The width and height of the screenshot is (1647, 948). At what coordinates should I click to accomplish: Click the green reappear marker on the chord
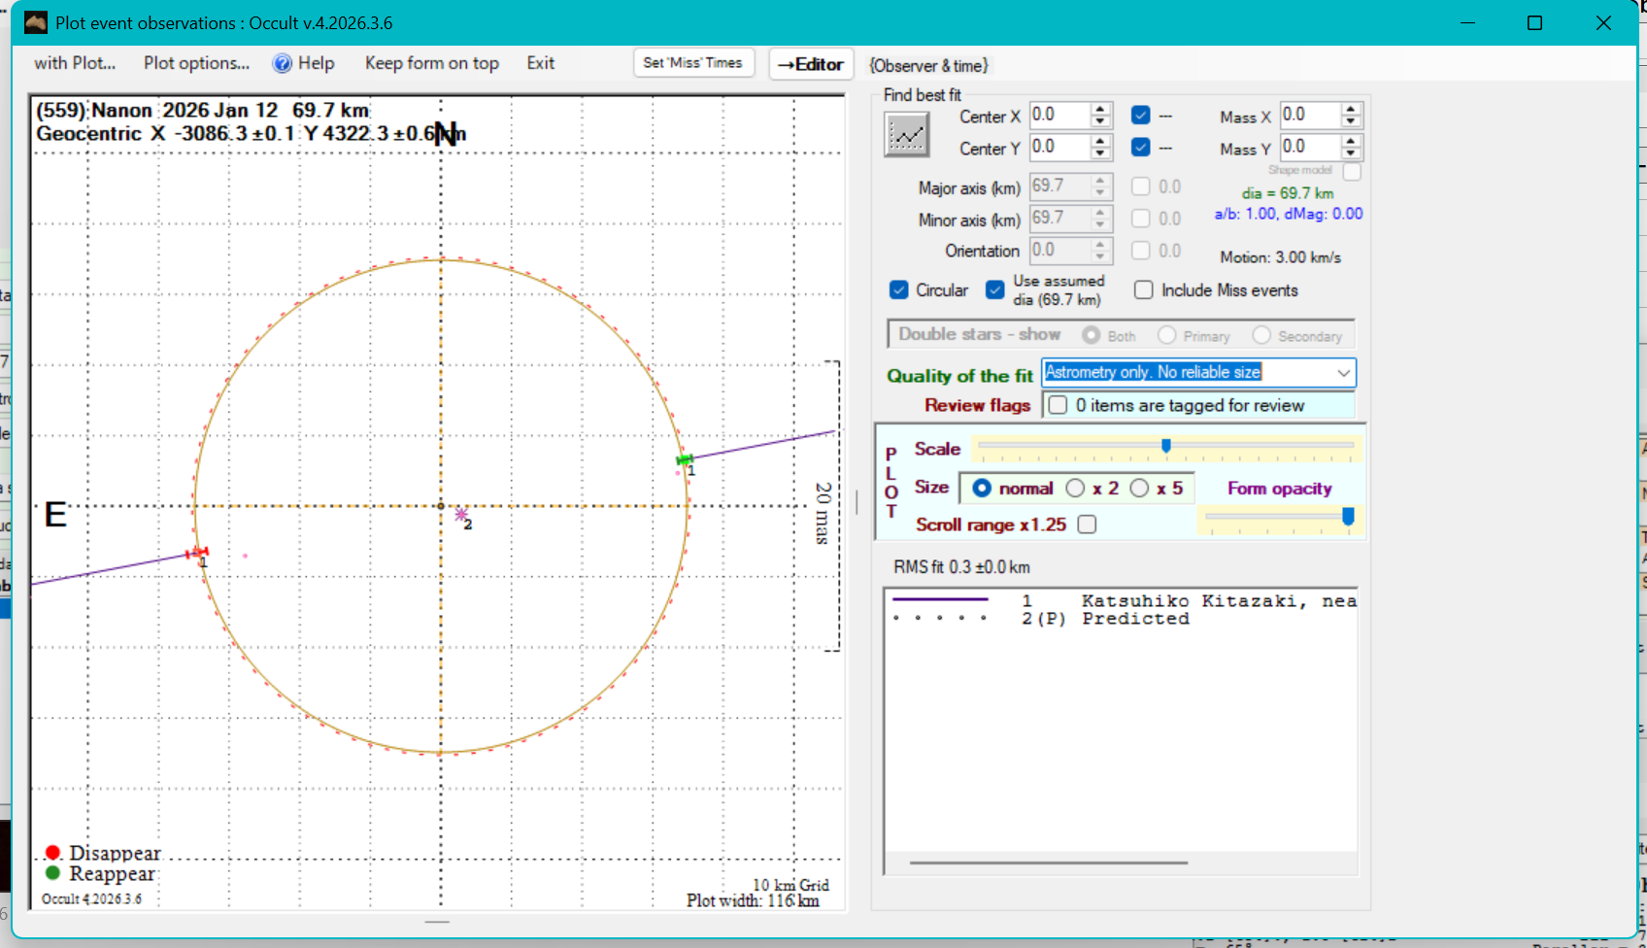point(685,459)
